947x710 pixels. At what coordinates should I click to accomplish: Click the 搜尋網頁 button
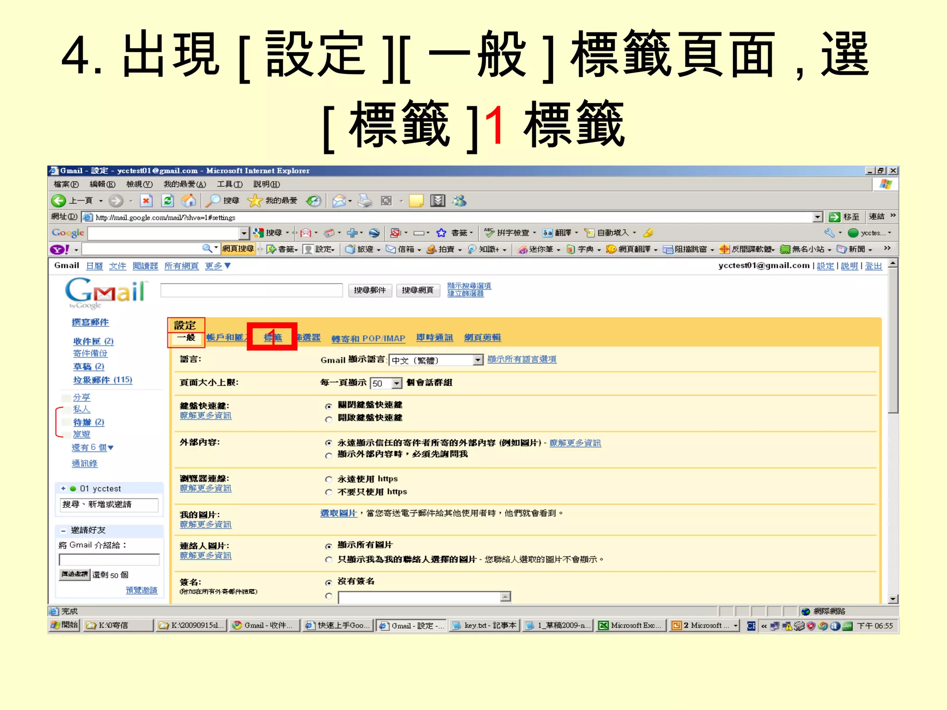tap(418, 290)
